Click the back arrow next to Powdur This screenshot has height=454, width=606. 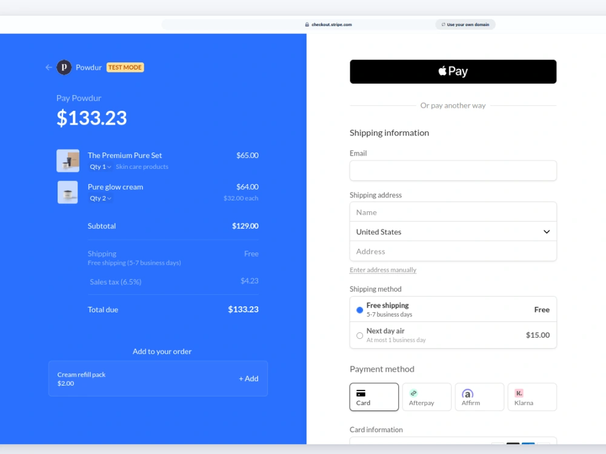coord(48,68)
